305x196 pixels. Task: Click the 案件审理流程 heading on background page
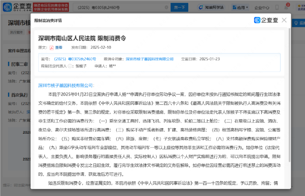pyautogui.click(x=19, y=51)
